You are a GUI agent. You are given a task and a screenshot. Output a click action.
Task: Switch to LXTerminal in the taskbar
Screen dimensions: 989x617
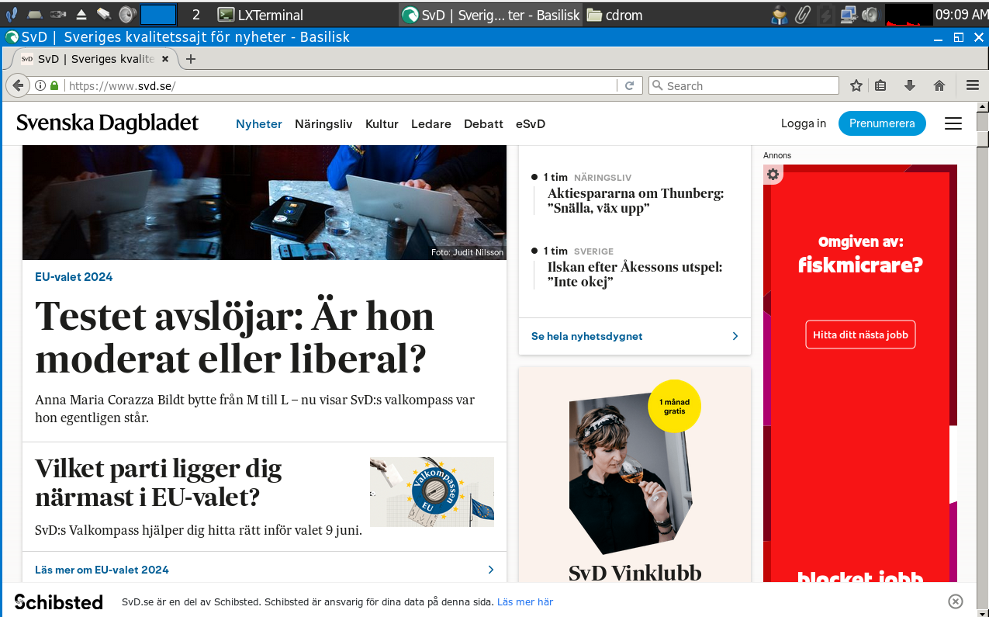tap(261, 15)
